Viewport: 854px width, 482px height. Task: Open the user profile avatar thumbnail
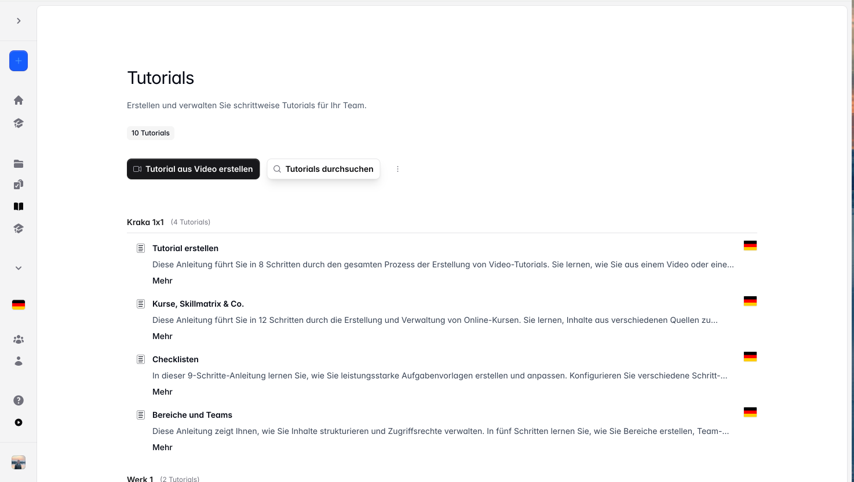click(19, 462)
